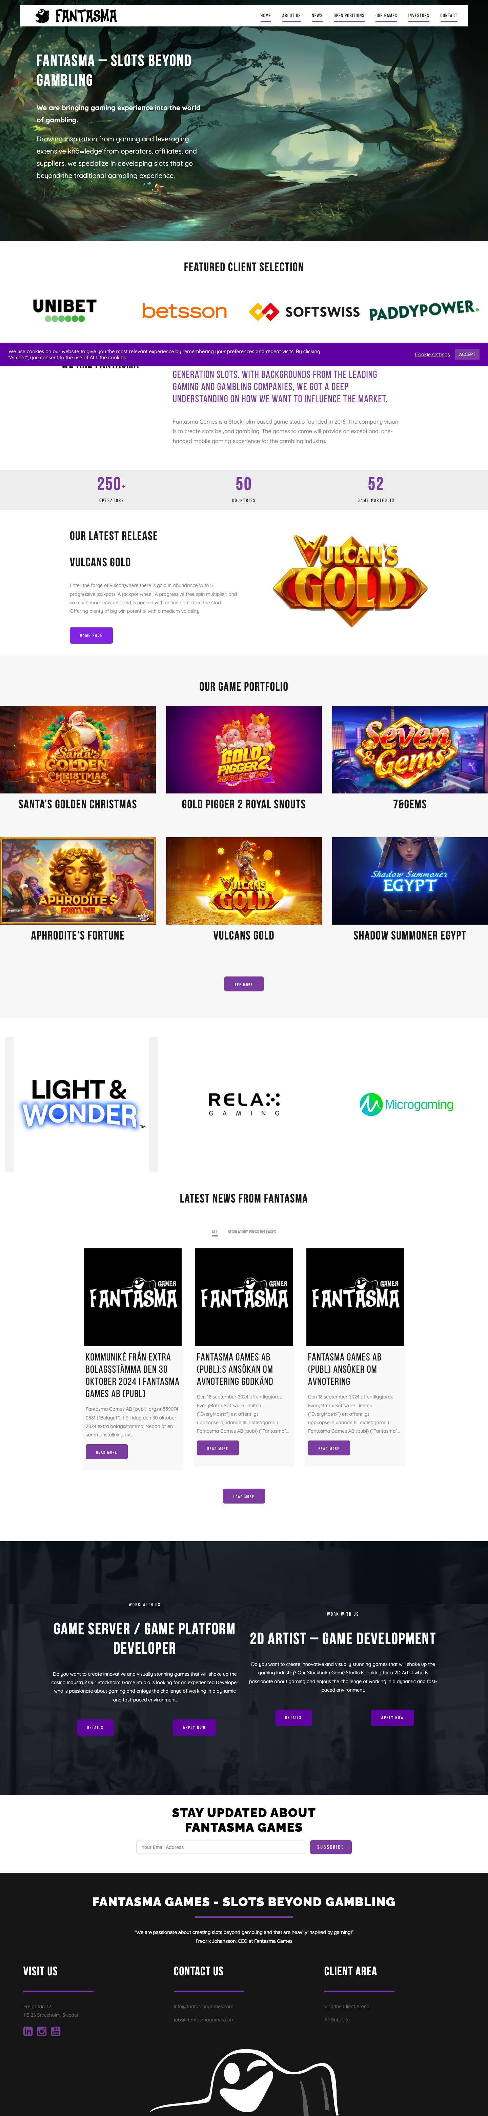
Task: Open the Our Games menu item
Action: 386,16
